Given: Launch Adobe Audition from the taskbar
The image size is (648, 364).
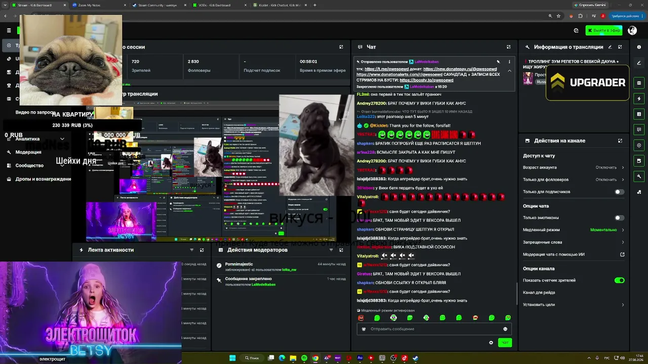Looking at the screenshot, I should point(360,358).
